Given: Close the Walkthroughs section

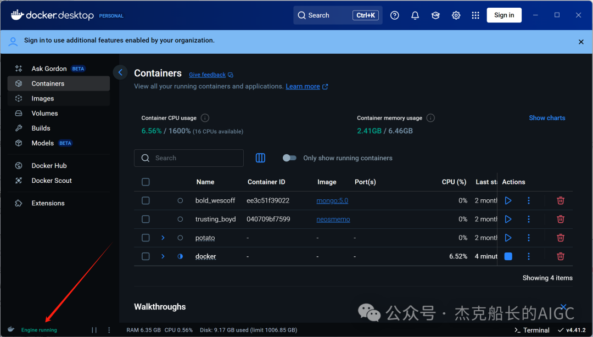Looking at the screenshot, I should coord(563,307).
